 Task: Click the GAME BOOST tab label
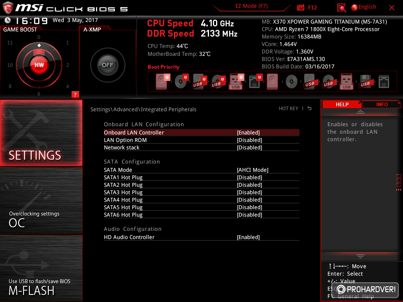pos(20,29)
